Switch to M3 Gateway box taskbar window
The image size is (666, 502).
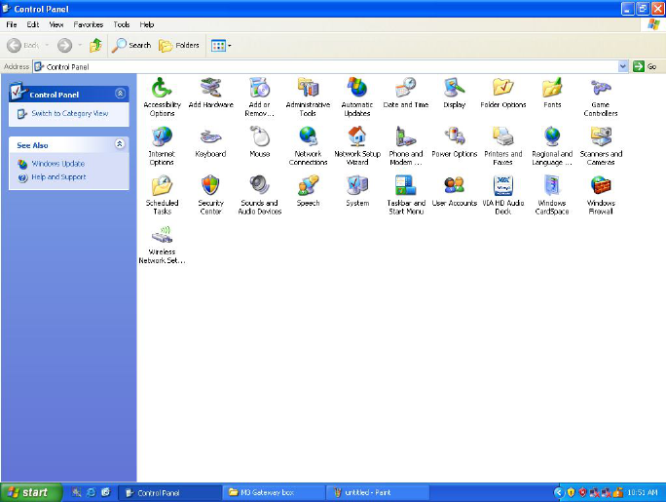coord(273,492)
